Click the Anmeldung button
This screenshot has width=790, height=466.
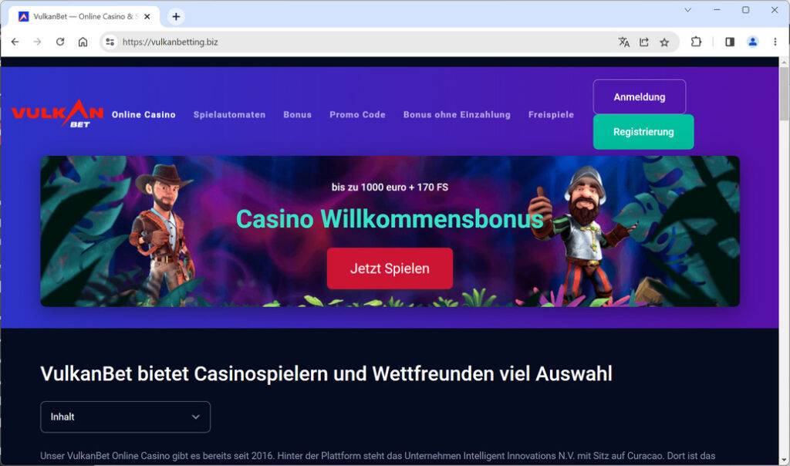pos(640,96)
